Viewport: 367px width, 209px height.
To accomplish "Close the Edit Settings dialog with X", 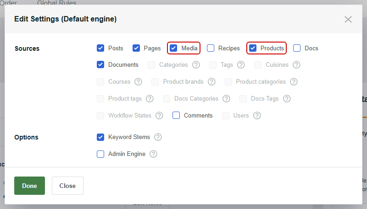I will pyautogui.click(x=348, y=19).
